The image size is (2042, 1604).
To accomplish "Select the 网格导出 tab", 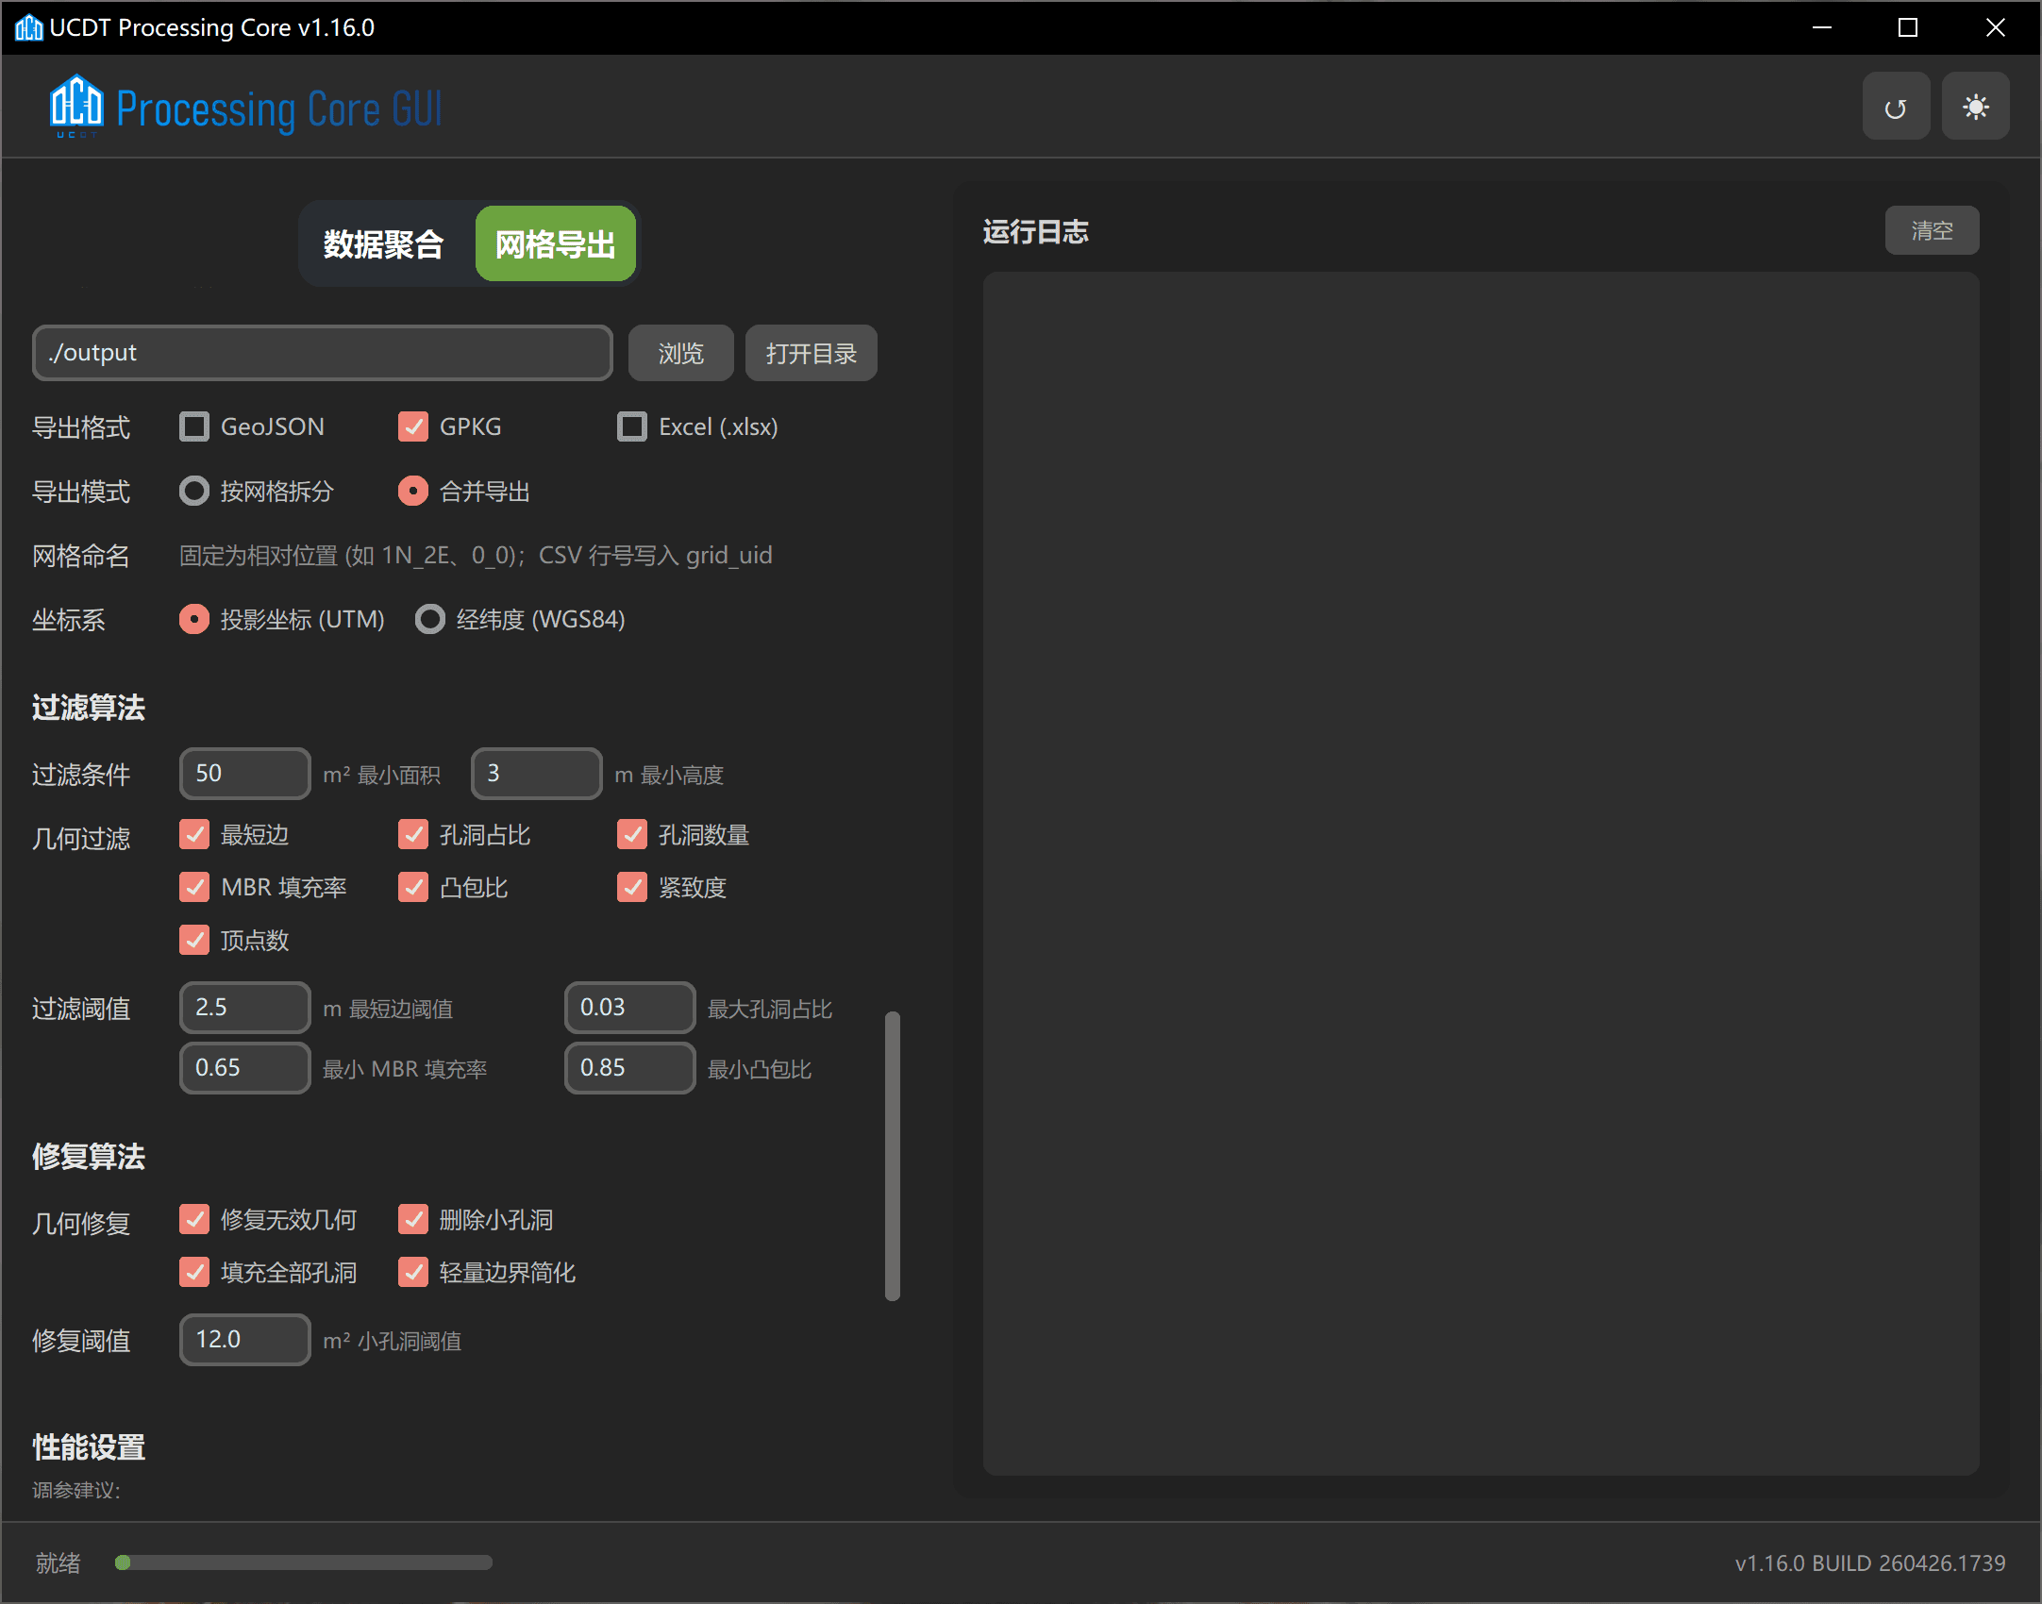I will click(x=556, y=244).
